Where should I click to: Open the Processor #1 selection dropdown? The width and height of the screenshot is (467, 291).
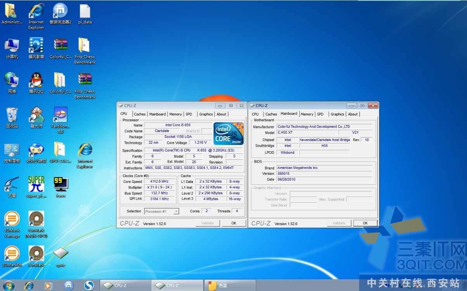(x=161, y=211)
